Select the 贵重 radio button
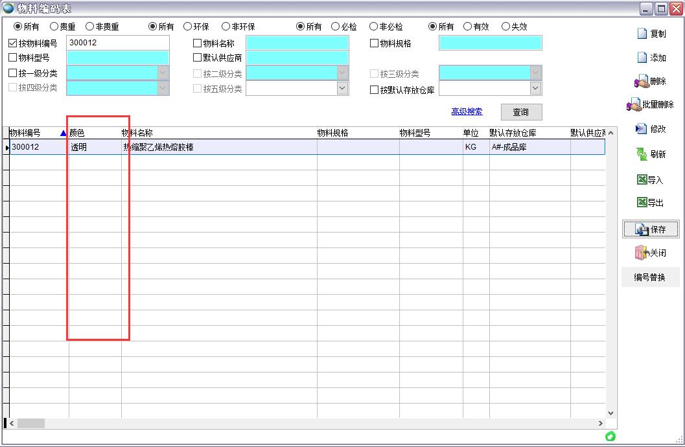This screenshot has height=447, width=685. 54,27
